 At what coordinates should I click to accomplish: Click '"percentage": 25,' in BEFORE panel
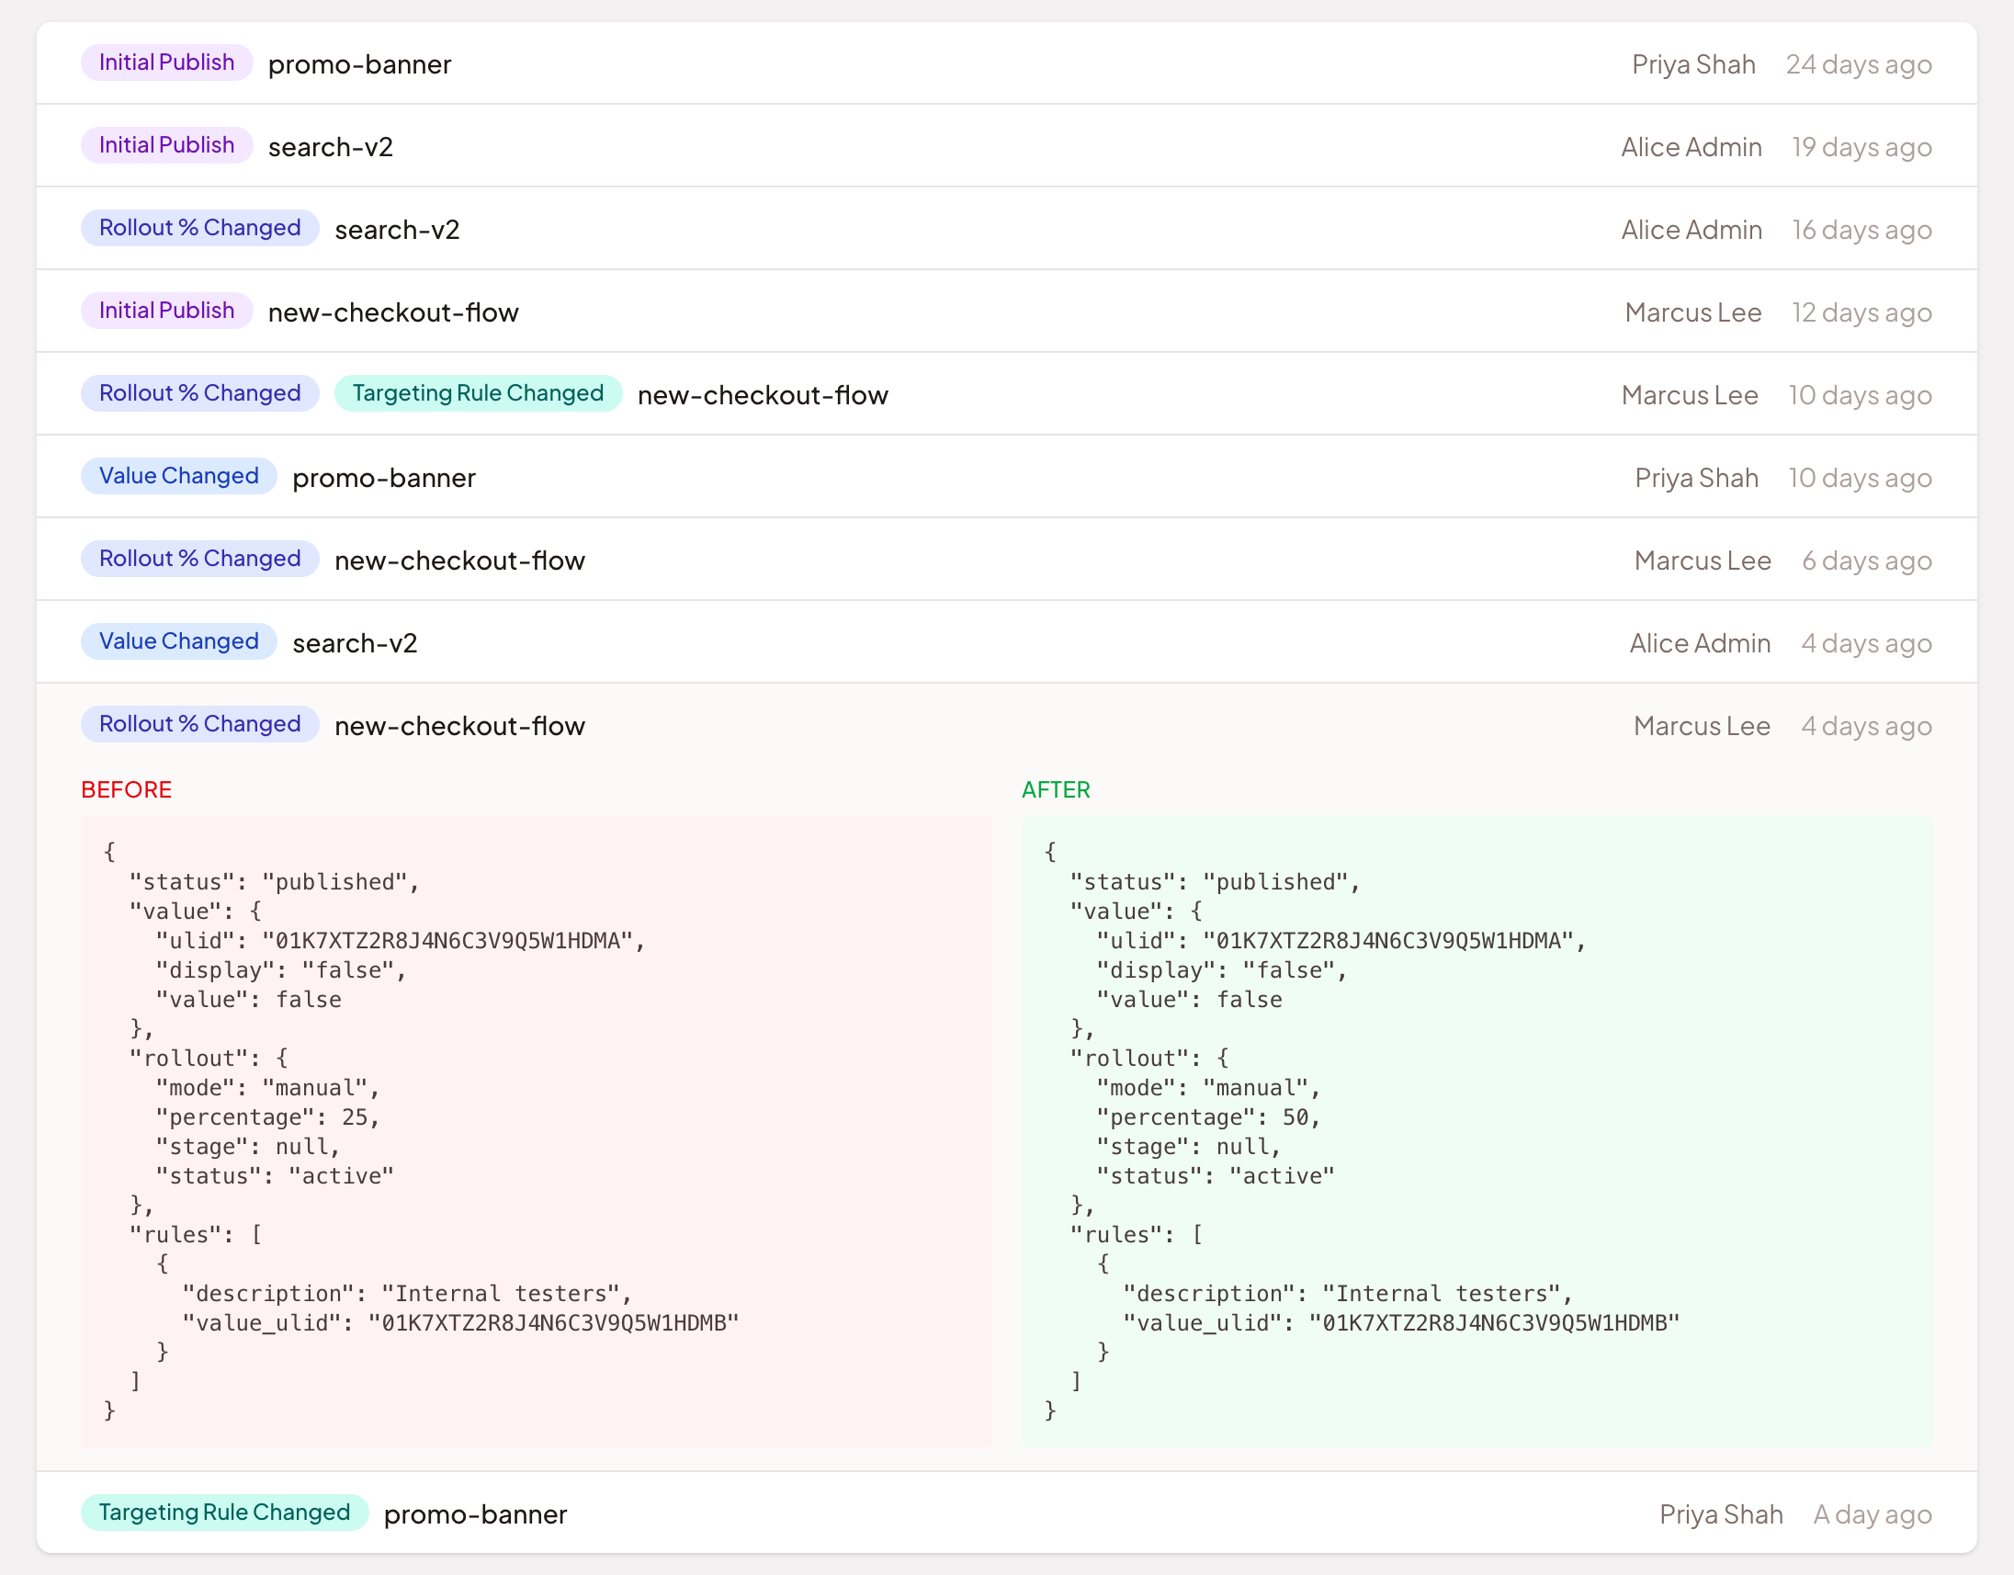pos(267,1117)
